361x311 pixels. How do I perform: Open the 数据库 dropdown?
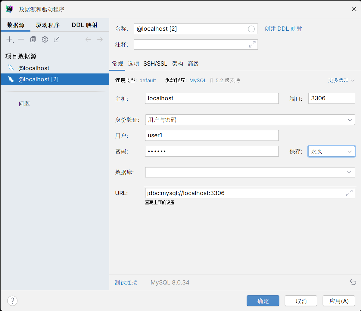click(250, 172)
